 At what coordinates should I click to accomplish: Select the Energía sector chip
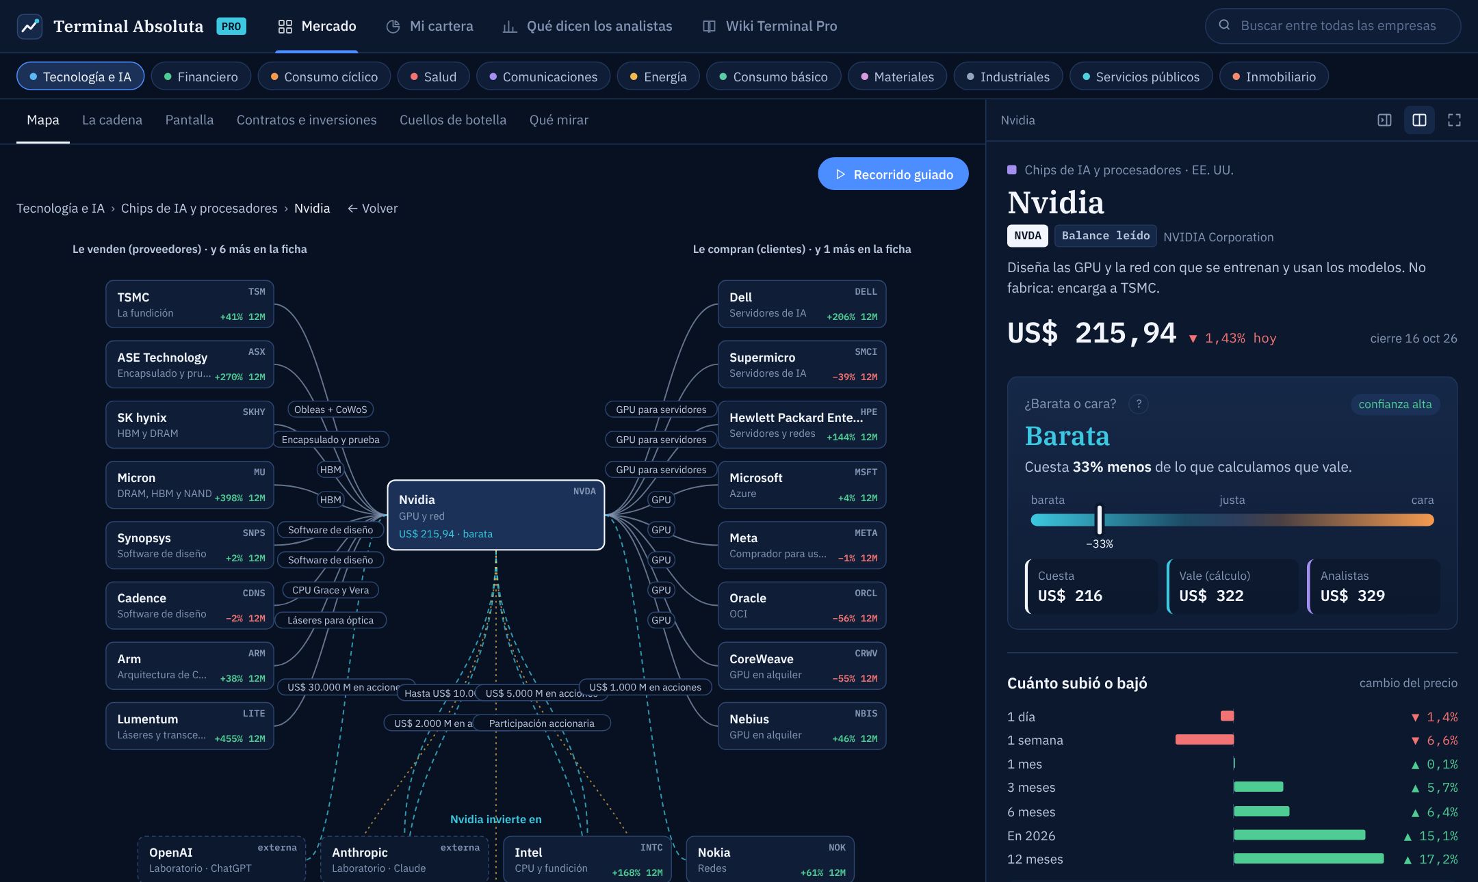658,76
